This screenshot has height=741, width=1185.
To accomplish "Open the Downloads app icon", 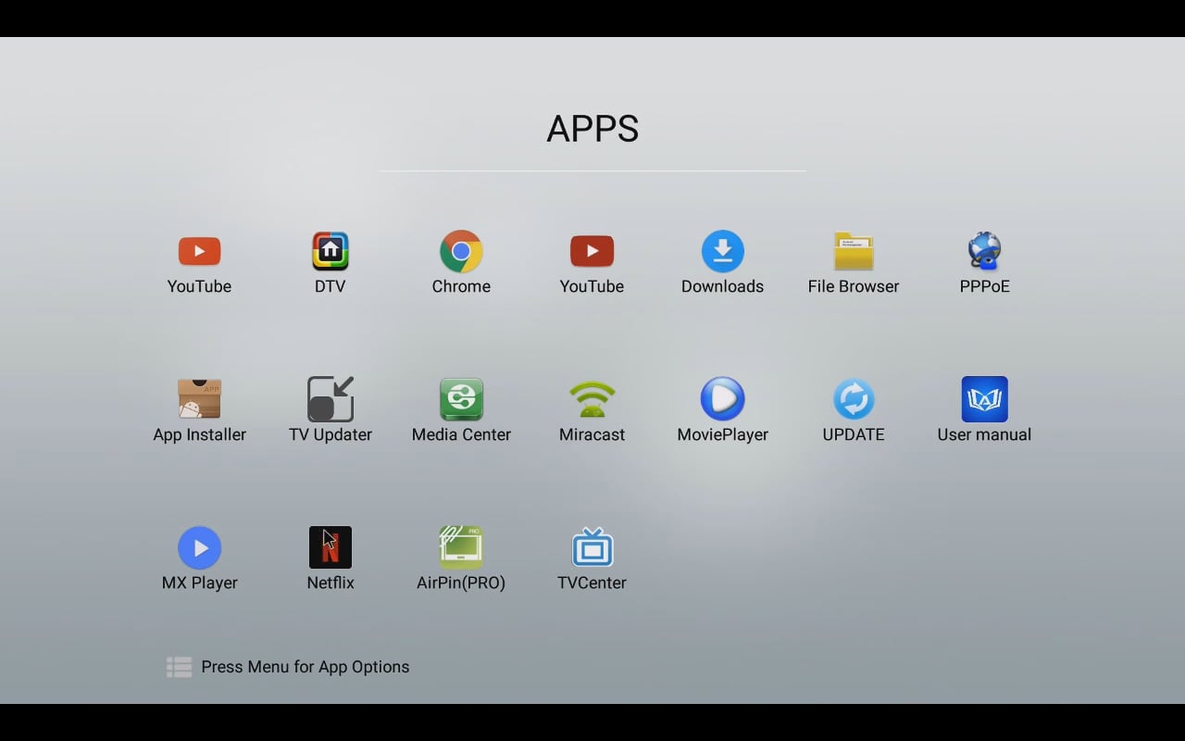I will (x=723, y=251).
